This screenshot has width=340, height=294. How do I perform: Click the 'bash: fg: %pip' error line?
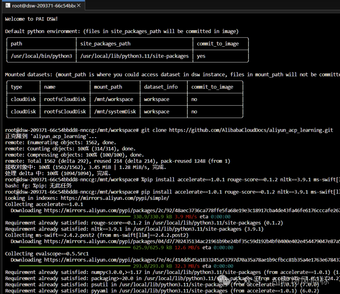pyautogui.click(x=38, y=186)
